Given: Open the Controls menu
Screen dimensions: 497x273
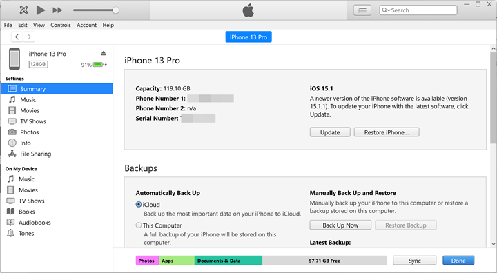Looking at the screenshot, I should point(61,25).
